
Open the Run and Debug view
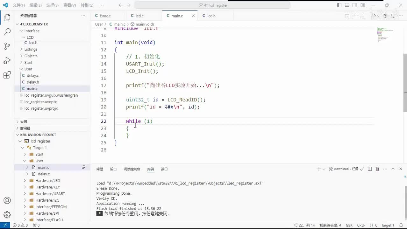tap(7, 61)
